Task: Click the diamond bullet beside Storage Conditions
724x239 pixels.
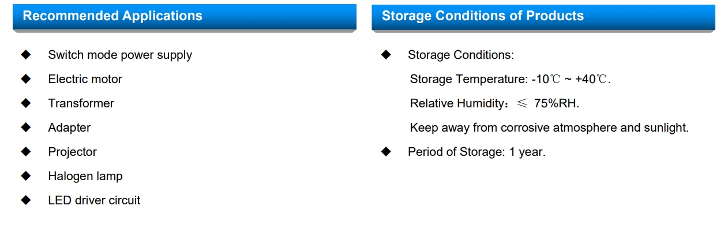Action: (386, 55)
